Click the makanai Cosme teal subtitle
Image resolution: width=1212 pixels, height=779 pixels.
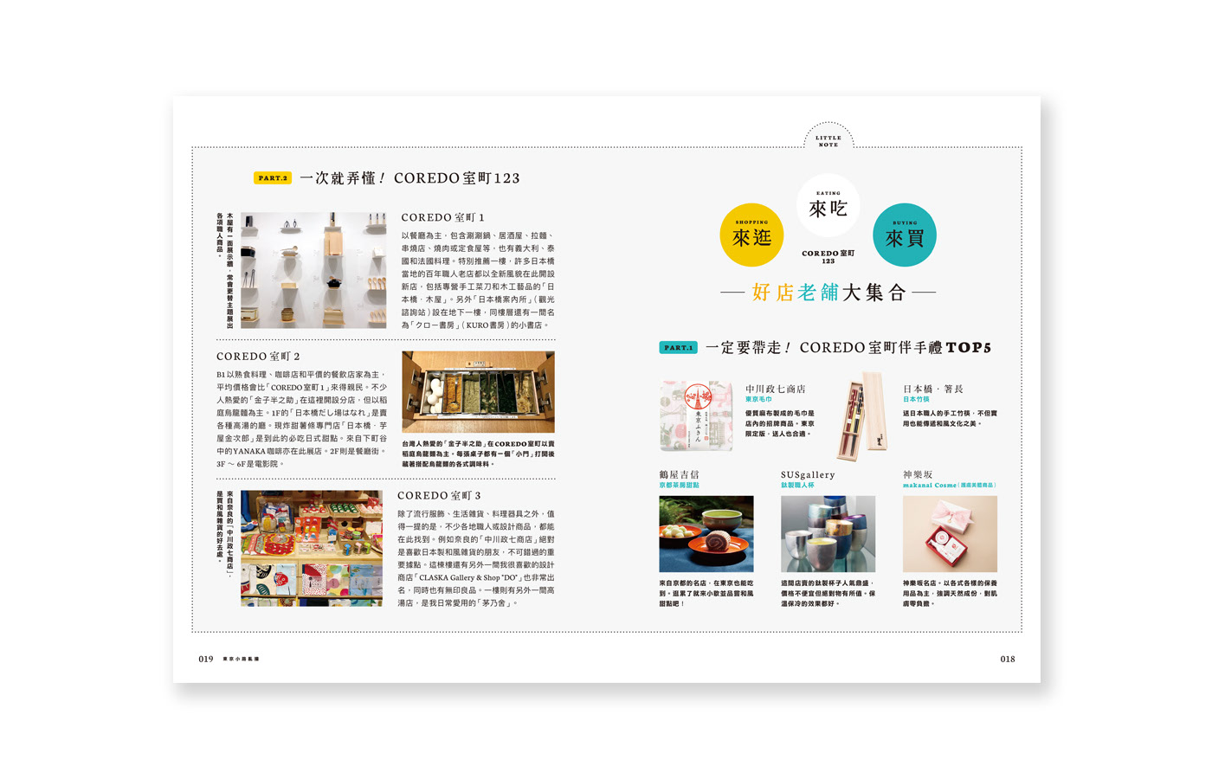tap(950, 486)
